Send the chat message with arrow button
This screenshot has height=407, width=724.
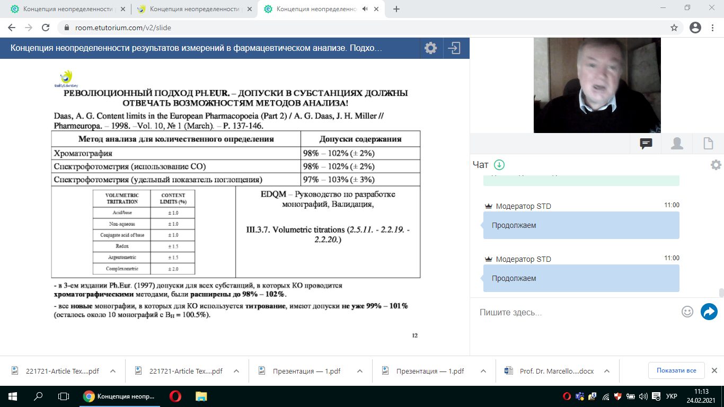pos(709,312)
